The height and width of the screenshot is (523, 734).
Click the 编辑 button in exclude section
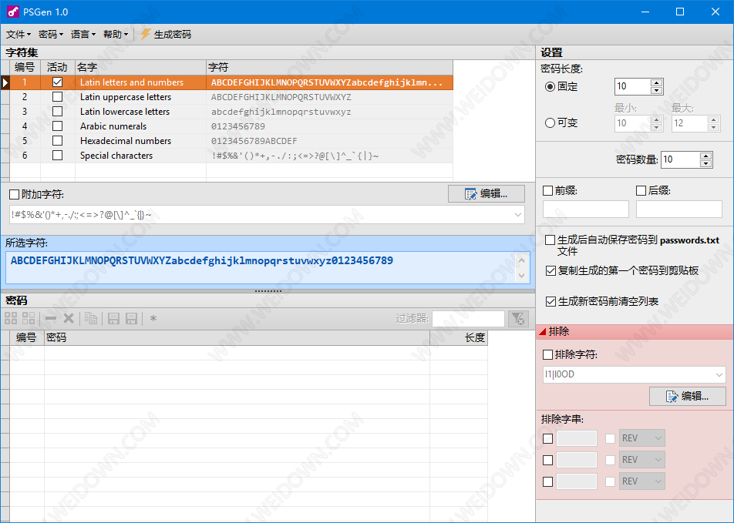[687, 396]
